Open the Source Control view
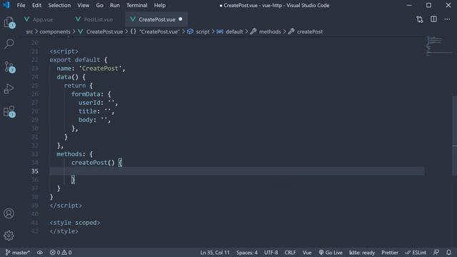 click(x=9, y=67)
